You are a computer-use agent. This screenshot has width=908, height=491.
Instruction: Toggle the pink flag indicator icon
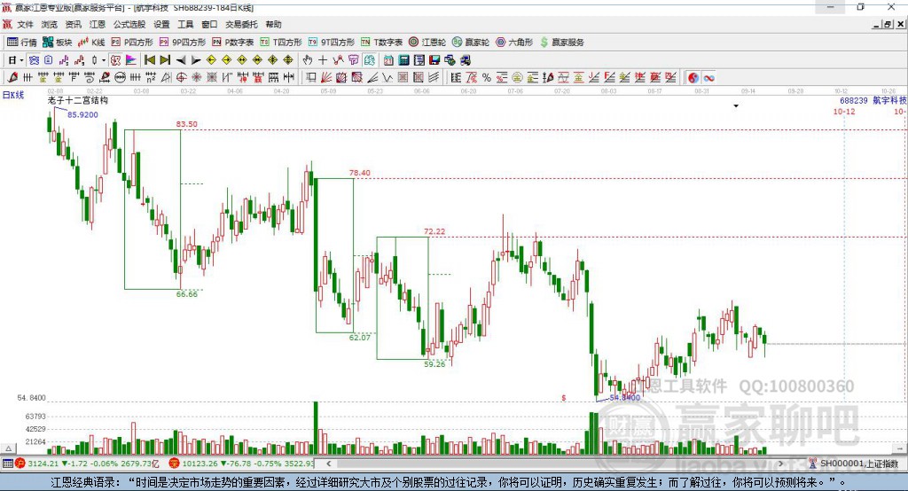point(131,60)
